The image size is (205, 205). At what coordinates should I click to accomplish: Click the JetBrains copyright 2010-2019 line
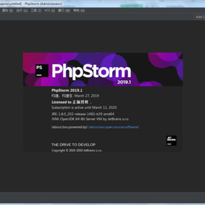[77, 150]
